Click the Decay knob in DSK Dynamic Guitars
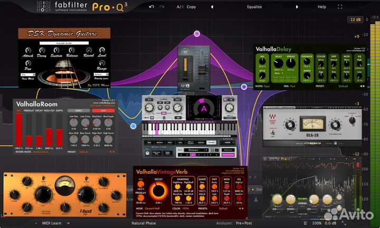 pyautogui.click(x=42, y=50)
